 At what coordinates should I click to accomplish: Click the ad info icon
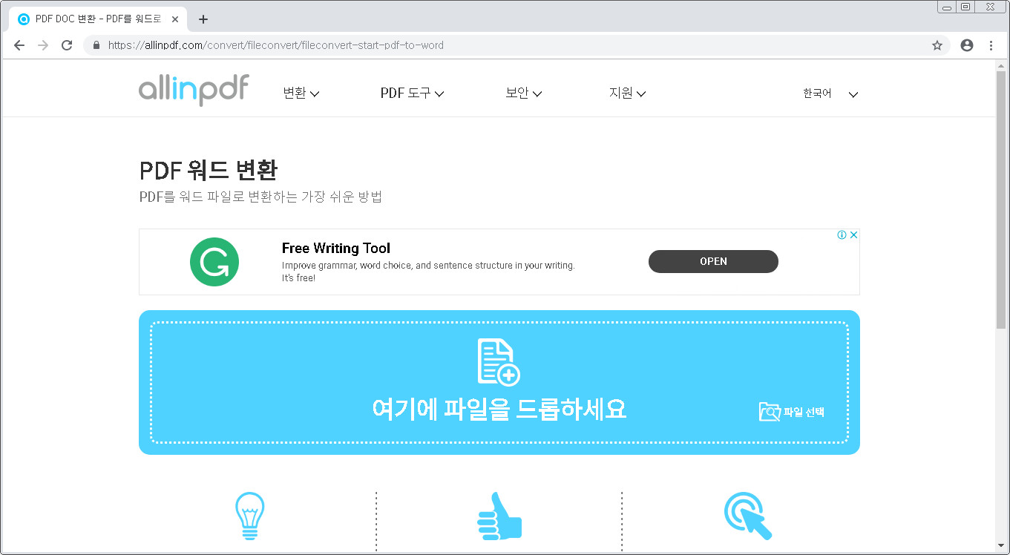tap(842, 234)
